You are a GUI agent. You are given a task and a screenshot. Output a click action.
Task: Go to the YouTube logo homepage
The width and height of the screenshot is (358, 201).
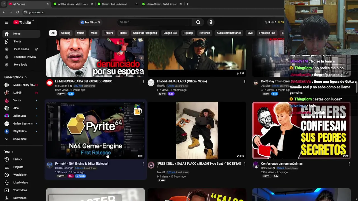(x=22, y=22)
